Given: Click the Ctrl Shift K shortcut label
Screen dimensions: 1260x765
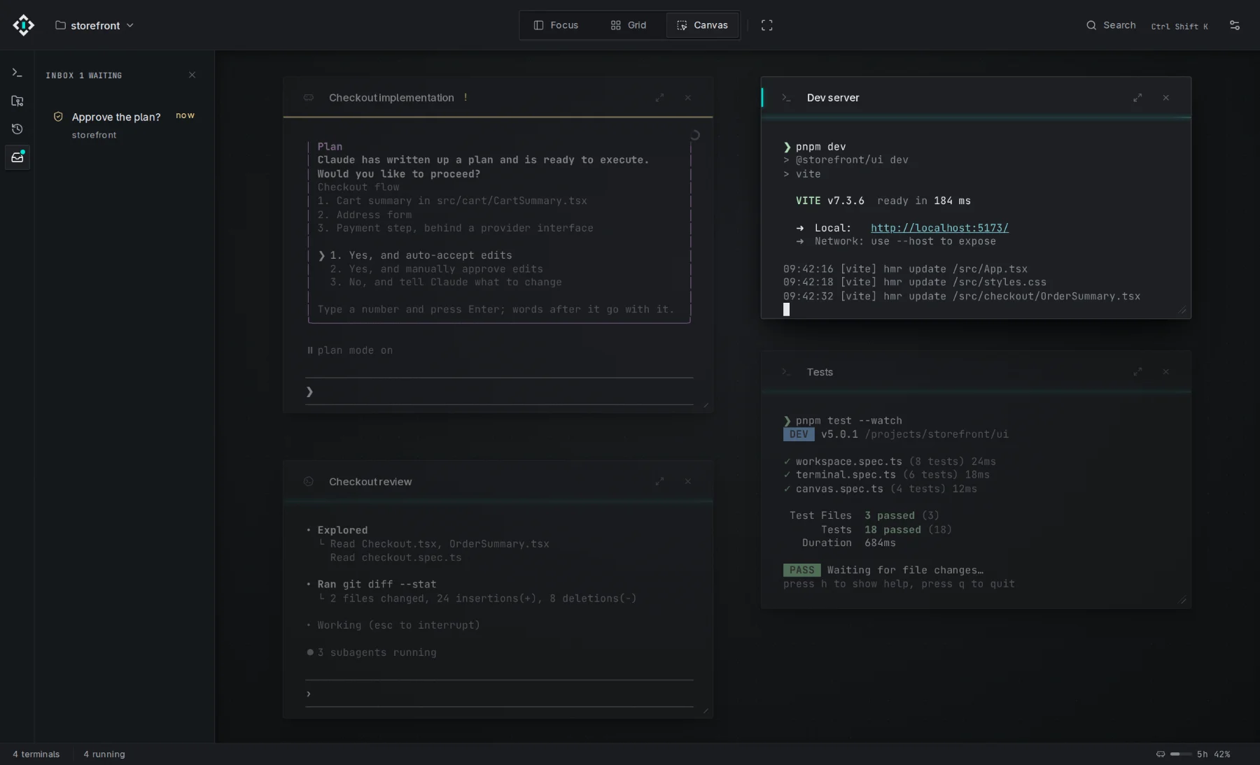Looking at the screenshot, I should pyautogui.click(x=1179, y=27).
